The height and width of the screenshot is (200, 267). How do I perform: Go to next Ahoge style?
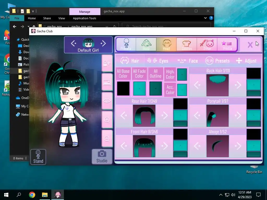click(x=238, y=146)
